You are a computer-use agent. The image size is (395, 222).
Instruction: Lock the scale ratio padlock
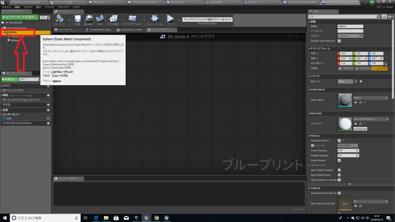(386, 64)
